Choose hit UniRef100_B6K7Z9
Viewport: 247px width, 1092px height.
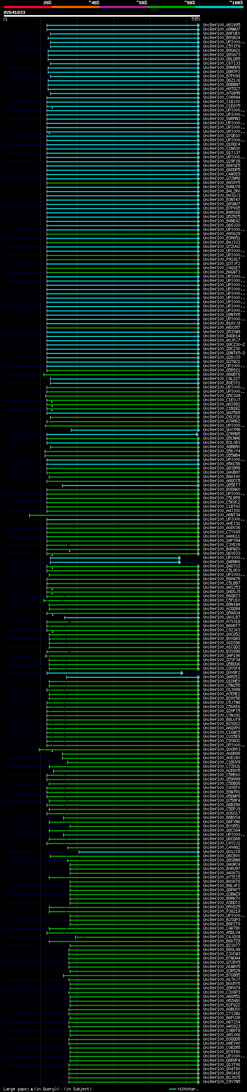pos(221,941)
